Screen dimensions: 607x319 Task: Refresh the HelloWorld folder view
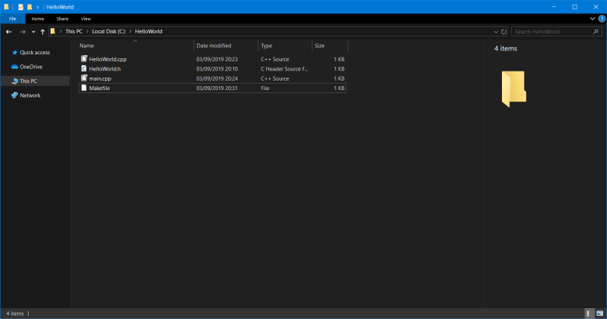tap(503, 32)
